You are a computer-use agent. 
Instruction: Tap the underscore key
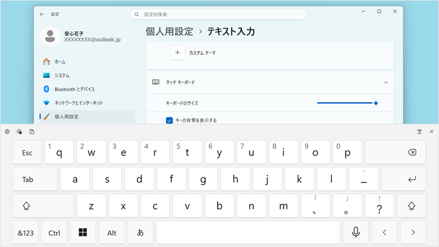pos(363,179)
